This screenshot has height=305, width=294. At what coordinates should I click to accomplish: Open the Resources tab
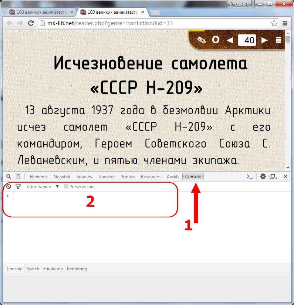[x=151, y=177]
